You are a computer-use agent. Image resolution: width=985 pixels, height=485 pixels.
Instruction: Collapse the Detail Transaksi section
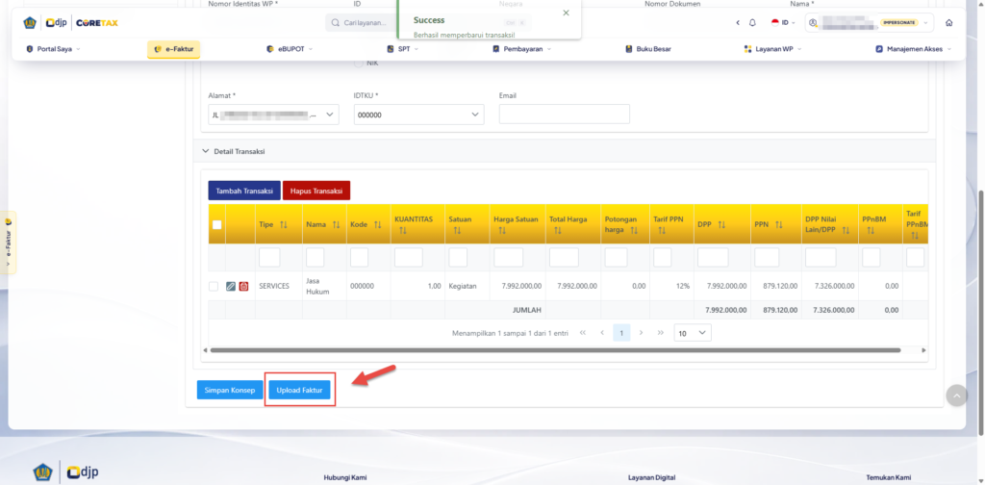(x=205, y=151)
